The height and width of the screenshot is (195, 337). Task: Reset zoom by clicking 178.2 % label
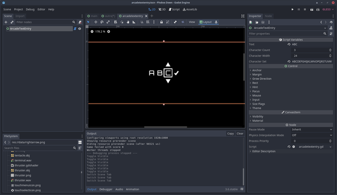tap(100, 32)
